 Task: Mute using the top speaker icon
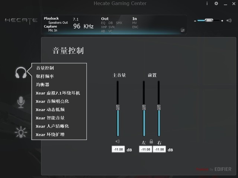tap(229, 20)
